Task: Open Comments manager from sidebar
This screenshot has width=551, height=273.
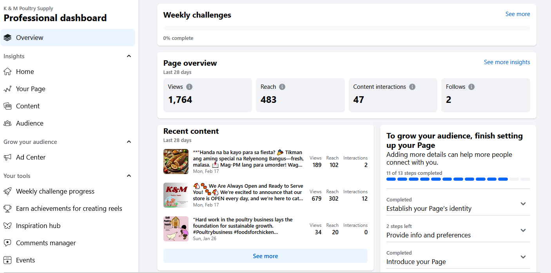Action: click(x=46, y=243)
